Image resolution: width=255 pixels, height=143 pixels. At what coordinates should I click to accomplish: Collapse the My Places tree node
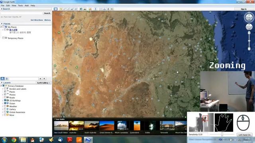pyautogui.click(x=1, y=27)
